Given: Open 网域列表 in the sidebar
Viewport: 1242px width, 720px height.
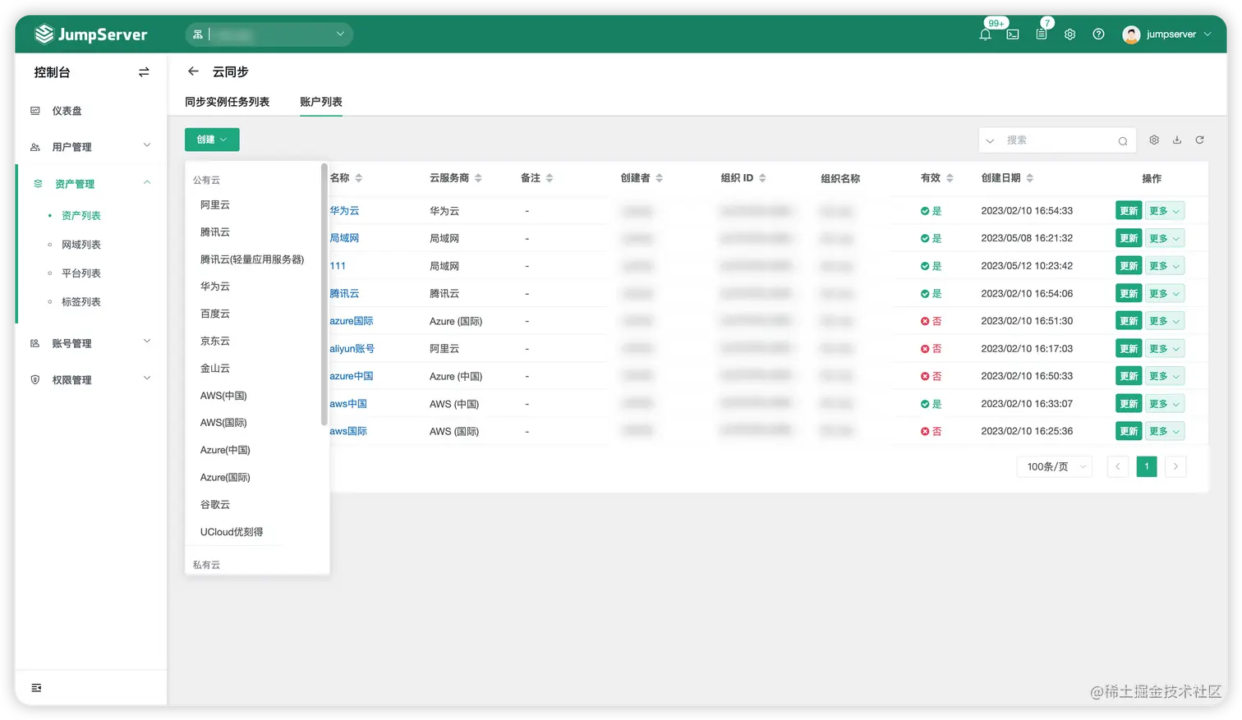Looking at the screenshot, I should point(81,245).
